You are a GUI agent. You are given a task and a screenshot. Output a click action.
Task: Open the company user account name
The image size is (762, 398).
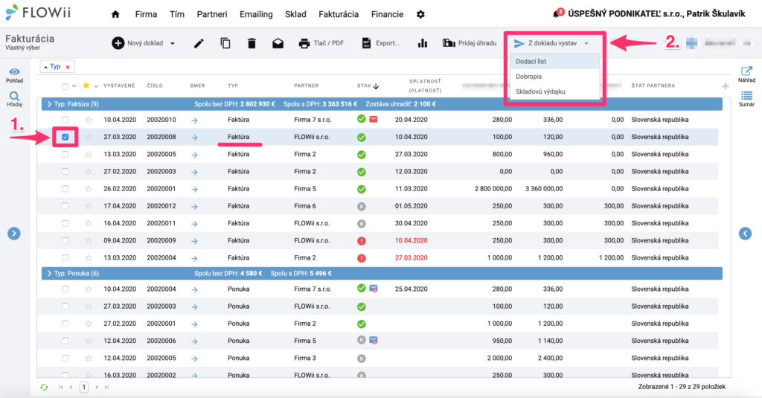tap(656, 13)
